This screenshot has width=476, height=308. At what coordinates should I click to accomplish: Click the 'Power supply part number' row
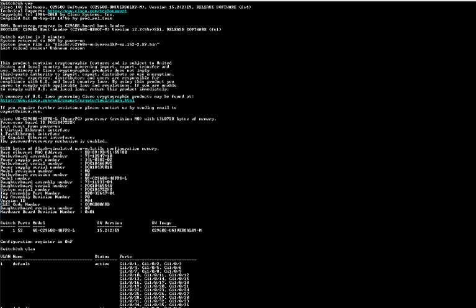pos(56,160)
